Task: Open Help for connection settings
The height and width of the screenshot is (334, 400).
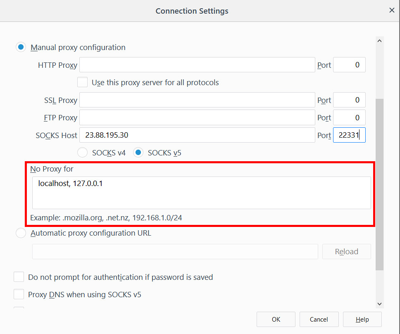Action: pos(362,319)
